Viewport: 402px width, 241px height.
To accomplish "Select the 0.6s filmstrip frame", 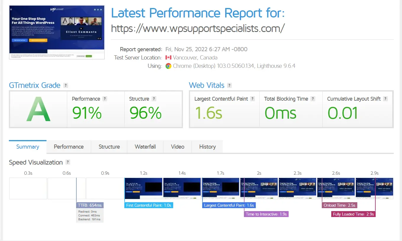I will coord(67,188).
